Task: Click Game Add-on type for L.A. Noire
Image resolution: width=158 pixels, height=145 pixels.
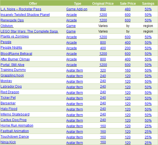Action: click(77, 9)
